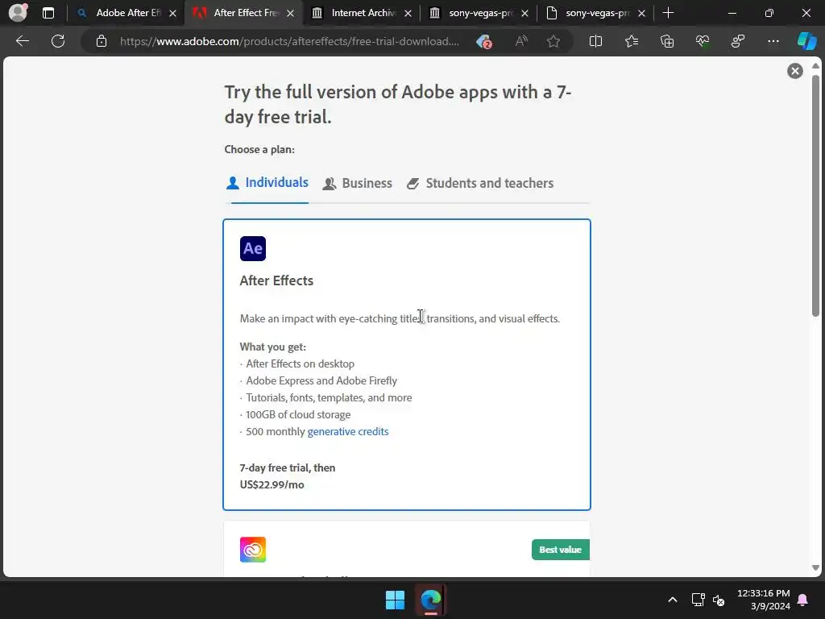The width and height of the screenshot is (825, 619).
Task: Click the 100GB of cloud storage line
Action: (x=298, y=415)
